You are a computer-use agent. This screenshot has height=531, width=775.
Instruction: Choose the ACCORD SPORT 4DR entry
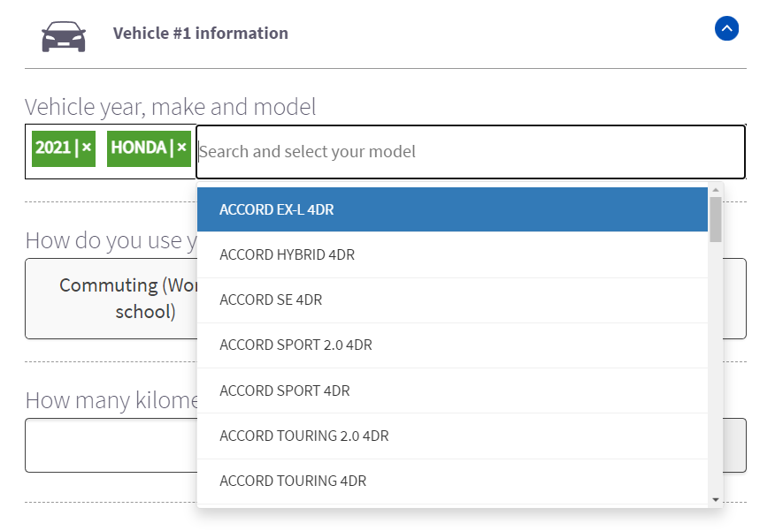pos(451,391)
